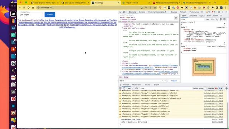This screenshot has height=129, width=229.
Task: Open the Issues drawer tab
Action: click(x=147, y=85)
